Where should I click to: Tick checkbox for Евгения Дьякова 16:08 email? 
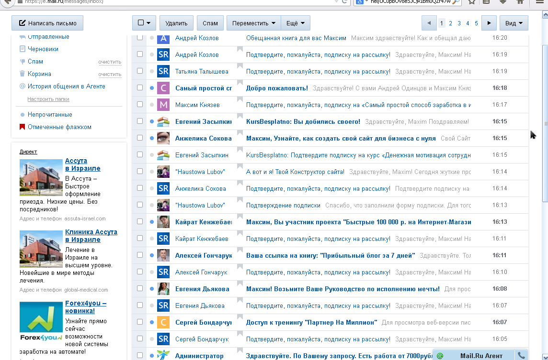[x=140, y=288]
